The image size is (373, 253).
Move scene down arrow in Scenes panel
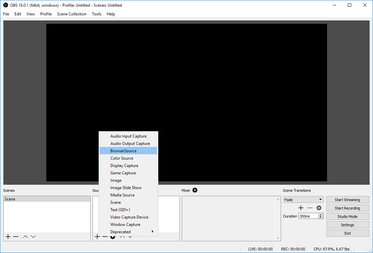[33, 237]
